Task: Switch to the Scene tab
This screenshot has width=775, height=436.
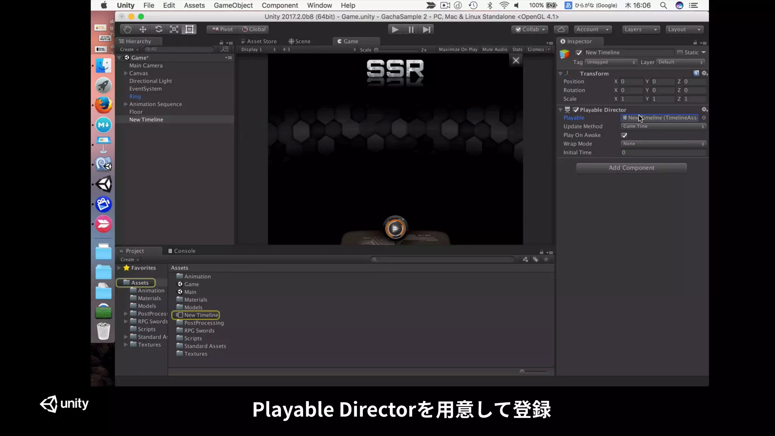Action: 299,41
